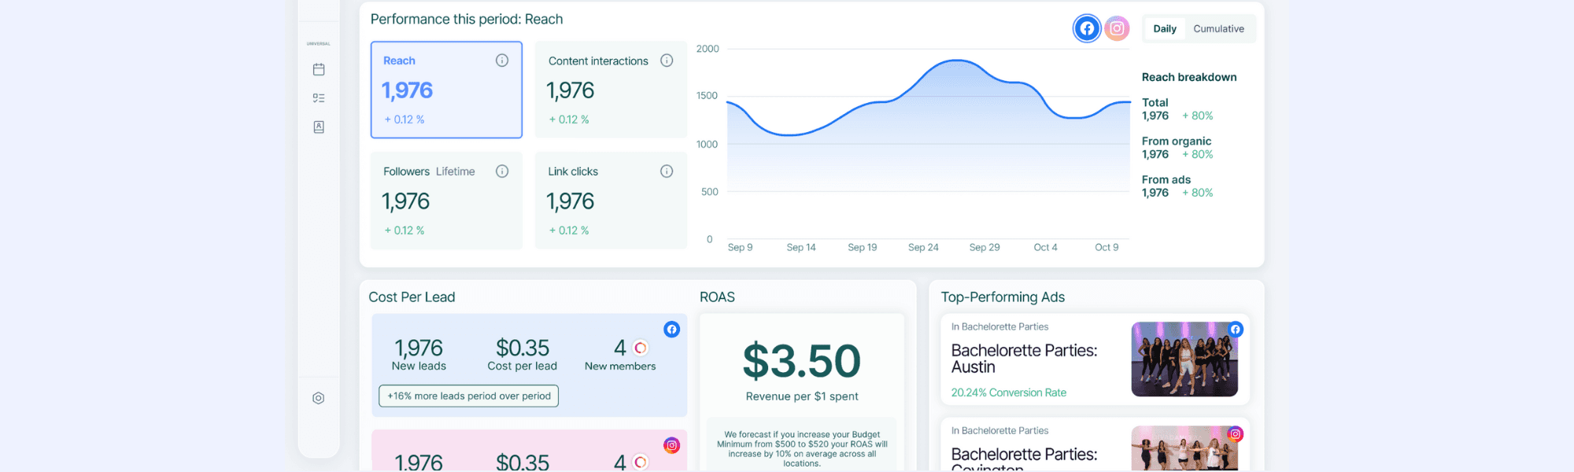Click the 'Reach breakdown' heading
Screen dimensions: 1574x472
tap(1189, 77)
